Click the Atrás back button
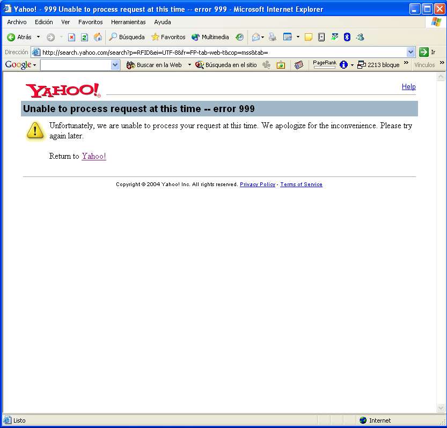 [19, 37]
